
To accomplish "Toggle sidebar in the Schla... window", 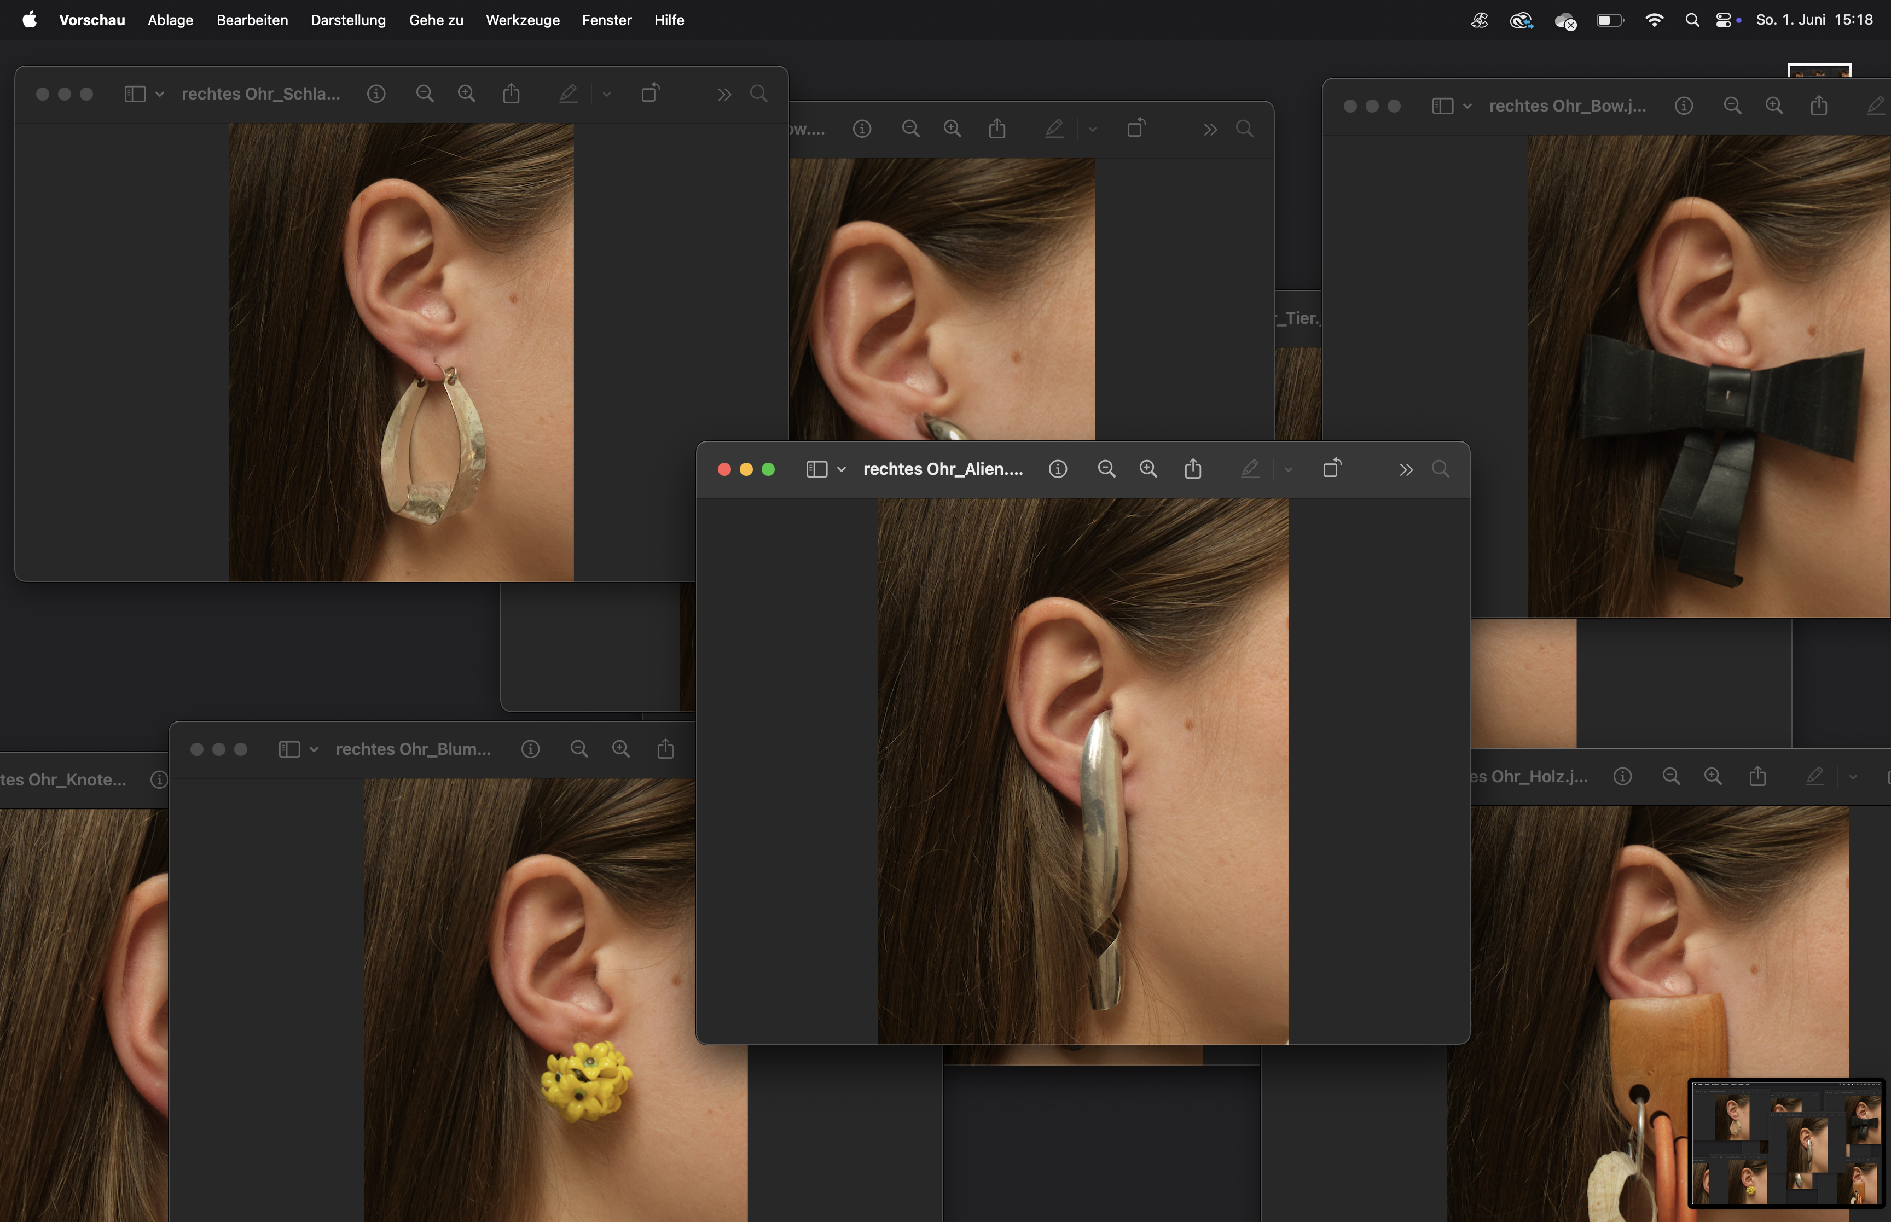I will point(135,94).
